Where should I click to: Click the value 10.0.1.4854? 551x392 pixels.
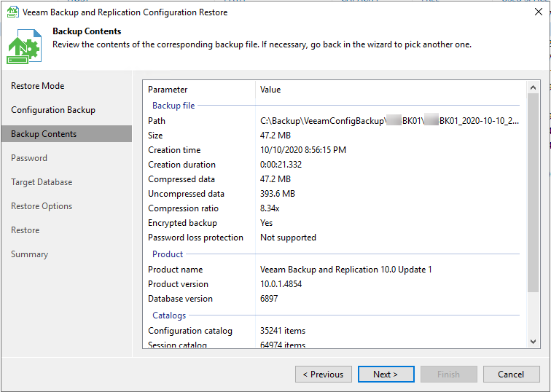coord(281,284)
